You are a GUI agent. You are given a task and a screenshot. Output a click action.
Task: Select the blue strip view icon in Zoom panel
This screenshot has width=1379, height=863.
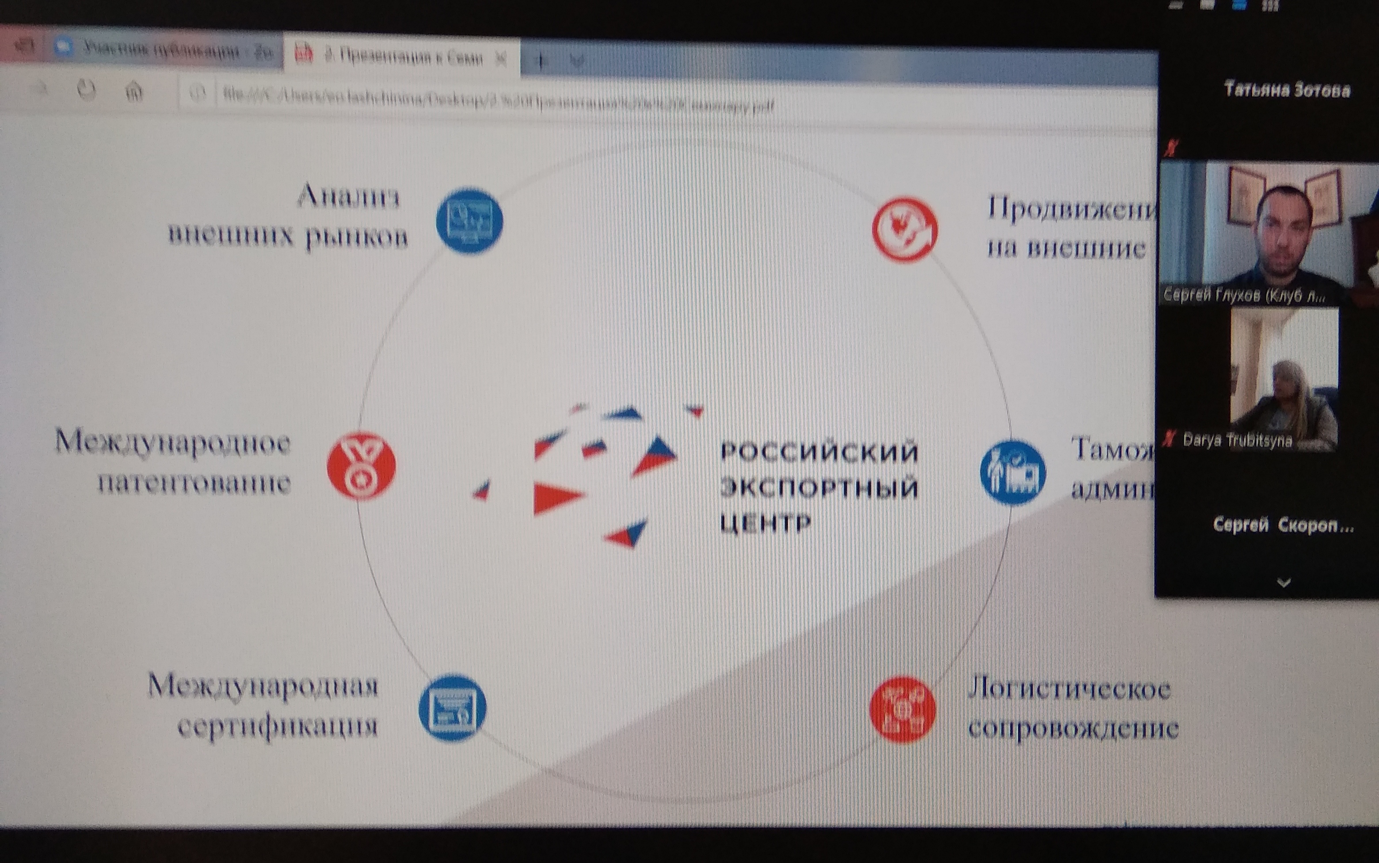pos(1238,5)
